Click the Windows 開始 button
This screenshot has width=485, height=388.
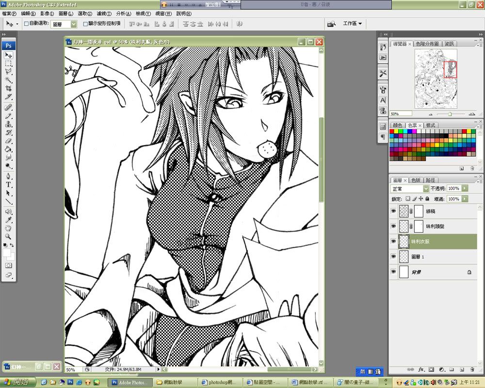coord(17,382)
